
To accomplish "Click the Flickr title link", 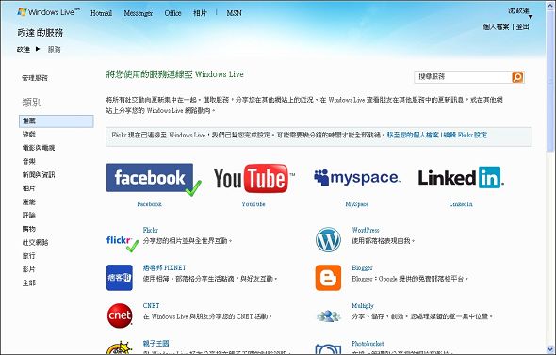I will point(151,230).
